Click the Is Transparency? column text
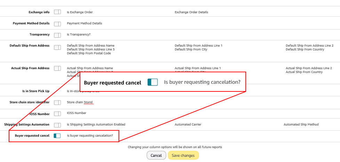Viewport: 340px width, 162px height. click(79, 34)
